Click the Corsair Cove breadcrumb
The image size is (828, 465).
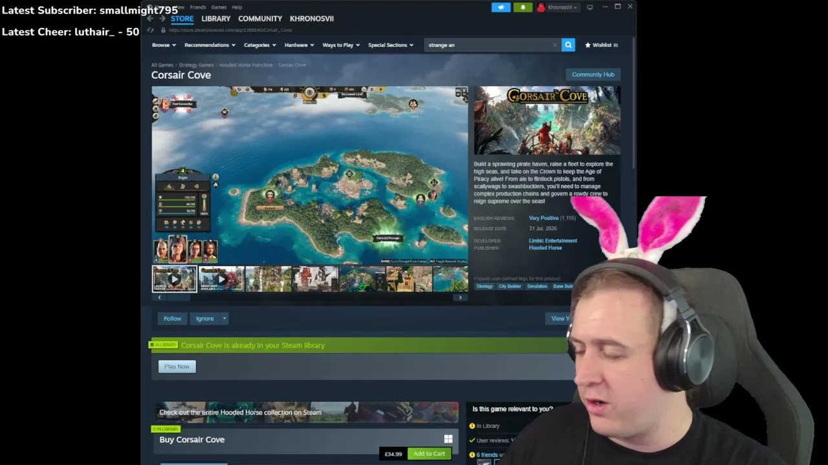[x=292, y=65]
